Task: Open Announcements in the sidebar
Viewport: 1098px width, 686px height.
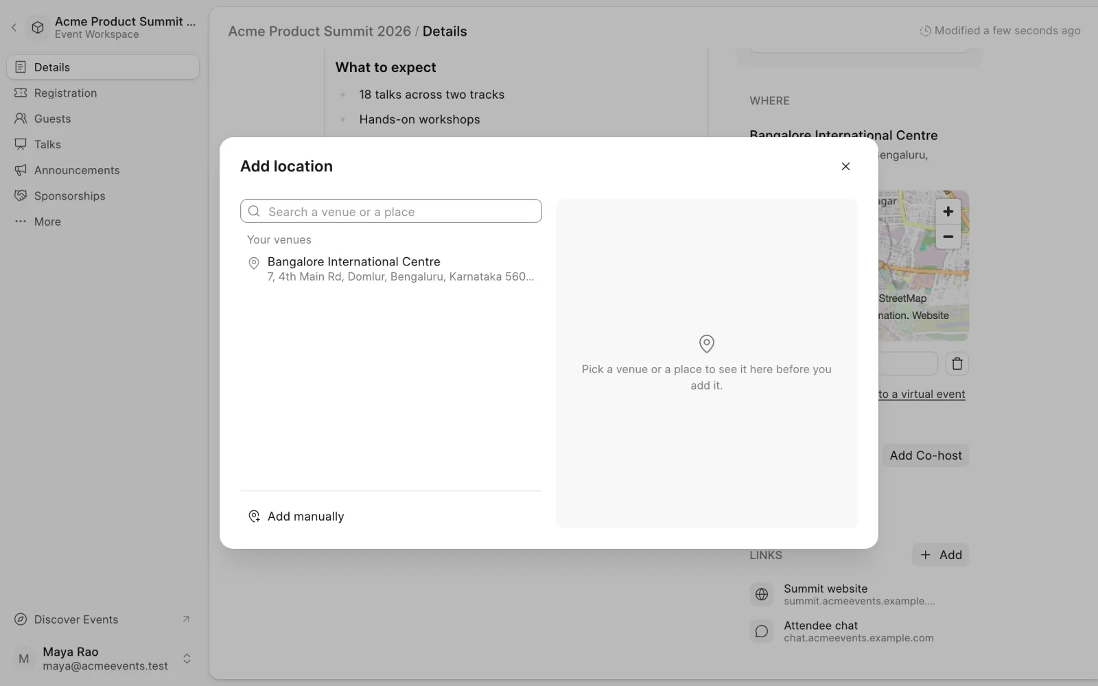Action: (x=103, y=170)
